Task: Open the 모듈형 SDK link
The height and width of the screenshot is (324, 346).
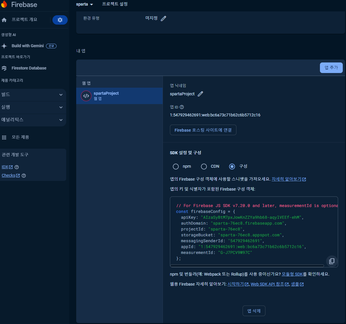Action: (x=292, y=274)
